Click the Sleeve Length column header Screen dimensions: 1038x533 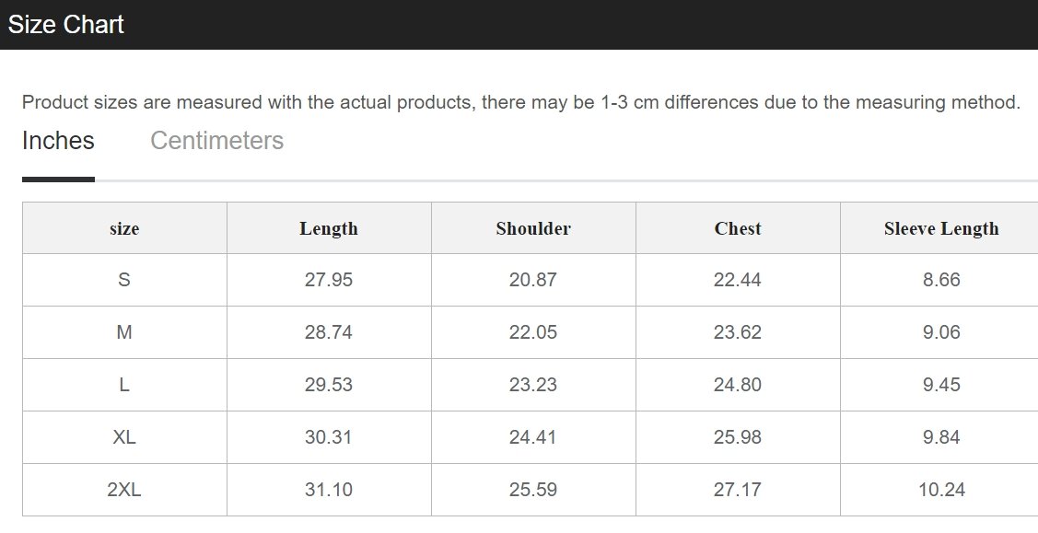click(941, 229)
